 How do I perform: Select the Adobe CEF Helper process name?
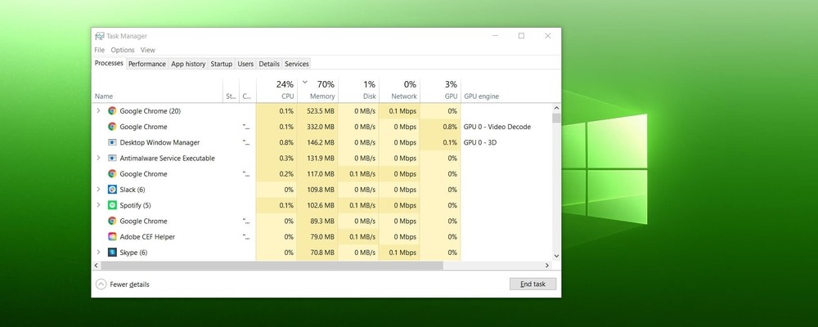pyautogui.click(x=147, y=237)
